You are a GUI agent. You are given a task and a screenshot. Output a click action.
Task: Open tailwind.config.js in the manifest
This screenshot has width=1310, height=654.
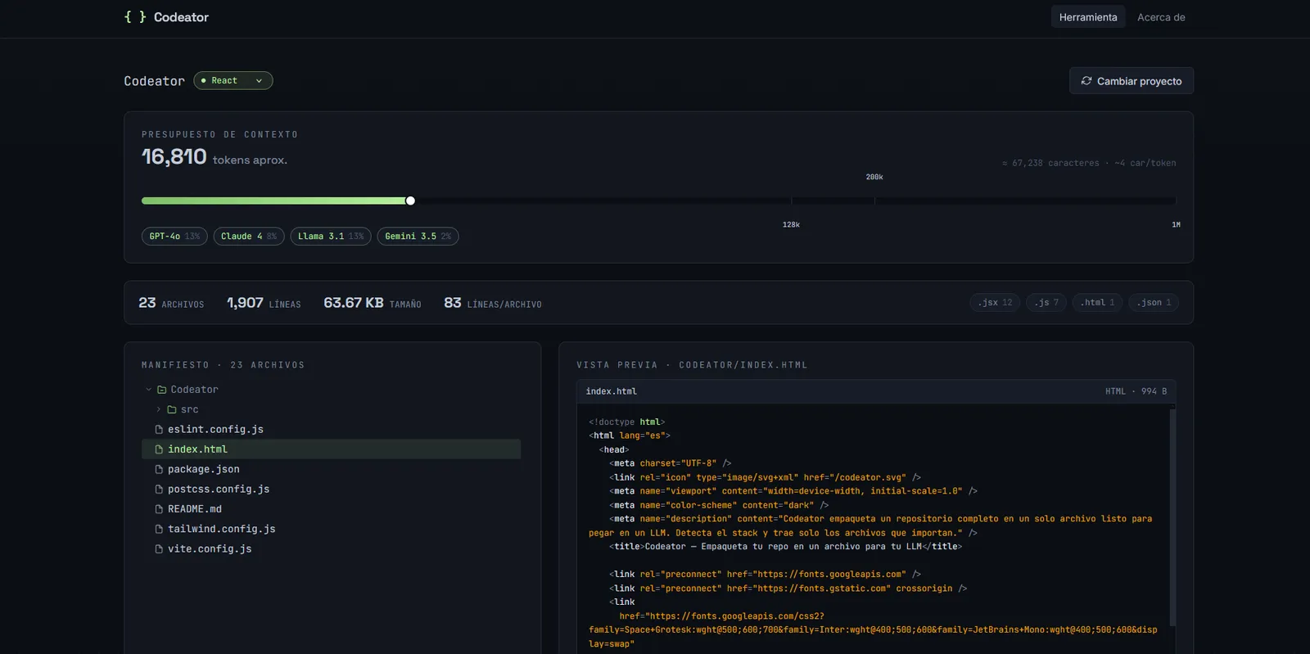(331, 529)
